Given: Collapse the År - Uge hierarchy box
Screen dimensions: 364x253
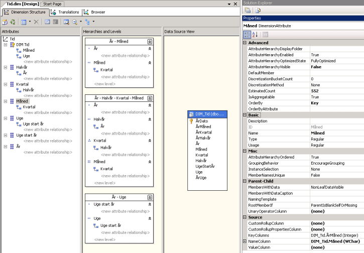Looking at the screenshot, I should [x=150, y=197].
